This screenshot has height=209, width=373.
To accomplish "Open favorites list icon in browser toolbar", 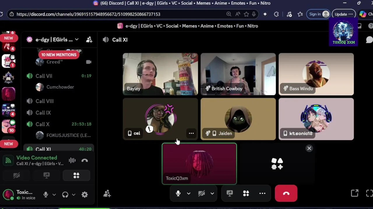I will coord(300,14).
